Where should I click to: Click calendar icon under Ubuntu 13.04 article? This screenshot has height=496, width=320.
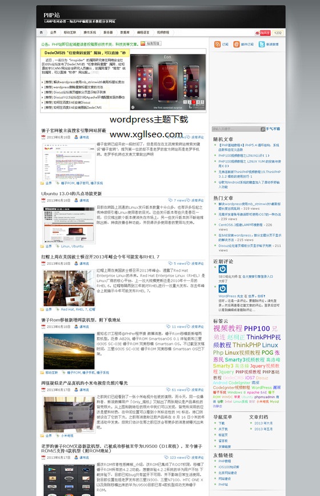[43, 200]
